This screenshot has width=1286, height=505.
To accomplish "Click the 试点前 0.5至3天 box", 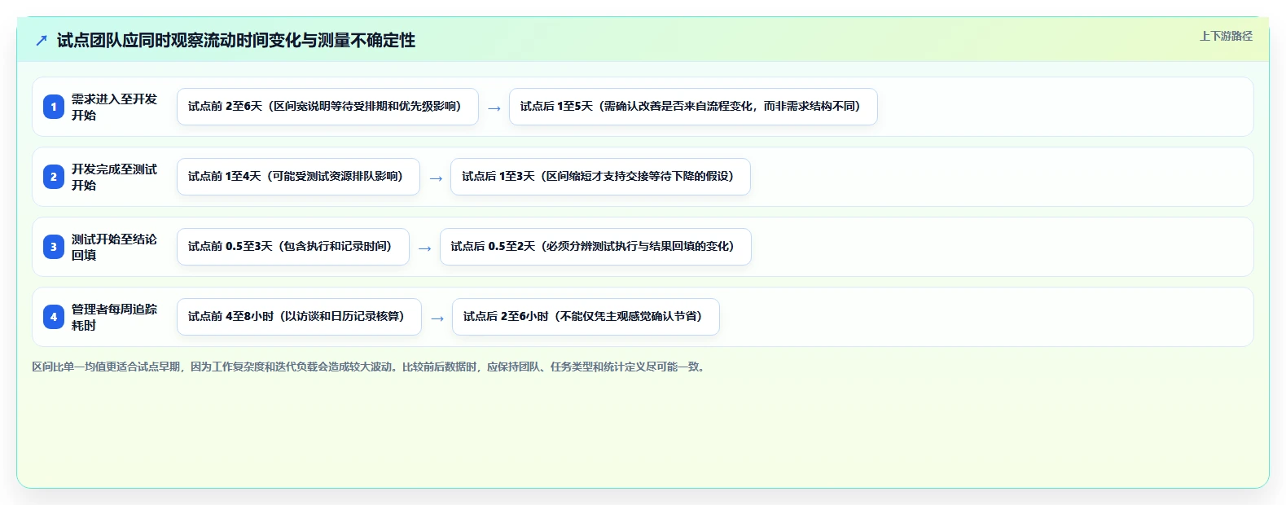I will pos(293,247).
